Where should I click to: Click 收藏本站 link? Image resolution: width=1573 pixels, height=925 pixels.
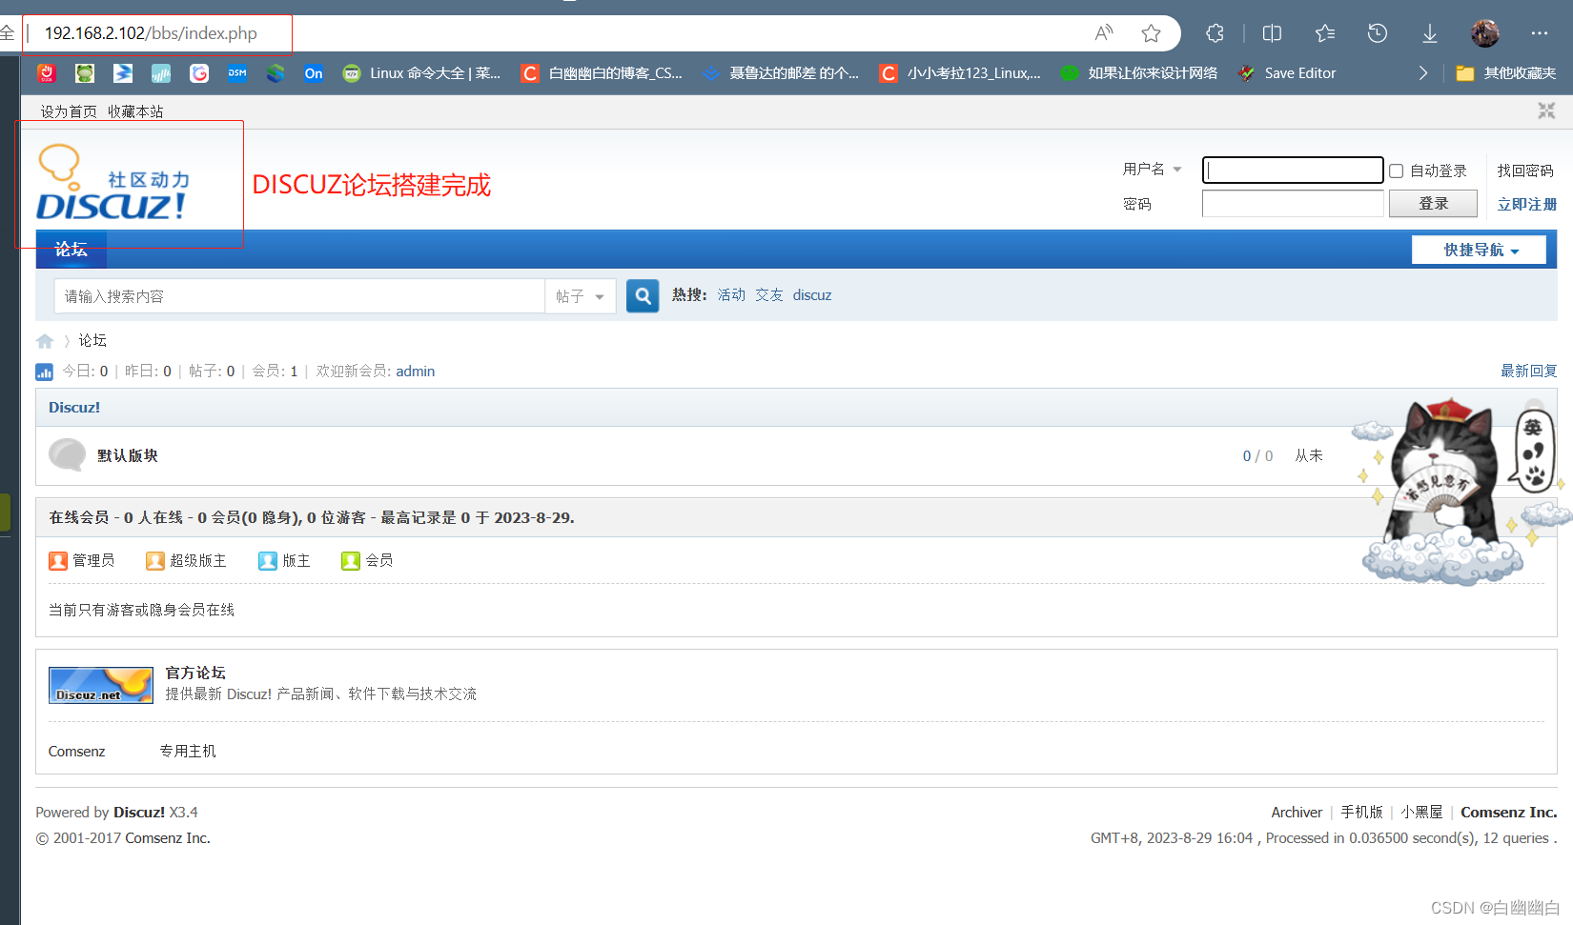tap(135, 111)
